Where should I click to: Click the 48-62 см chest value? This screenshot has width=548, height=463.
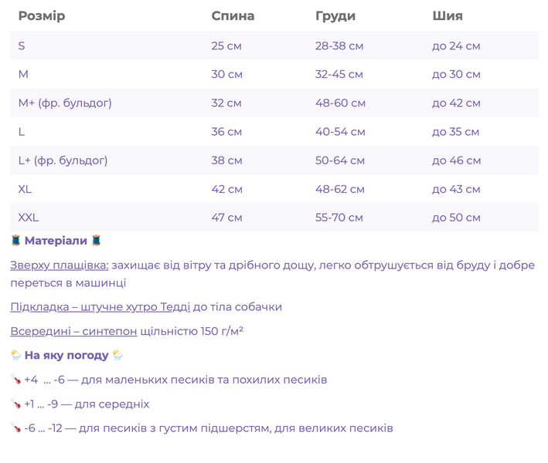[340, 189]
